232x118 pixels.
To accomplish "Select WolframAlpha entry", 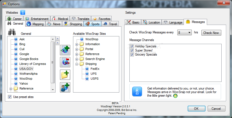I will pos(28,74).
